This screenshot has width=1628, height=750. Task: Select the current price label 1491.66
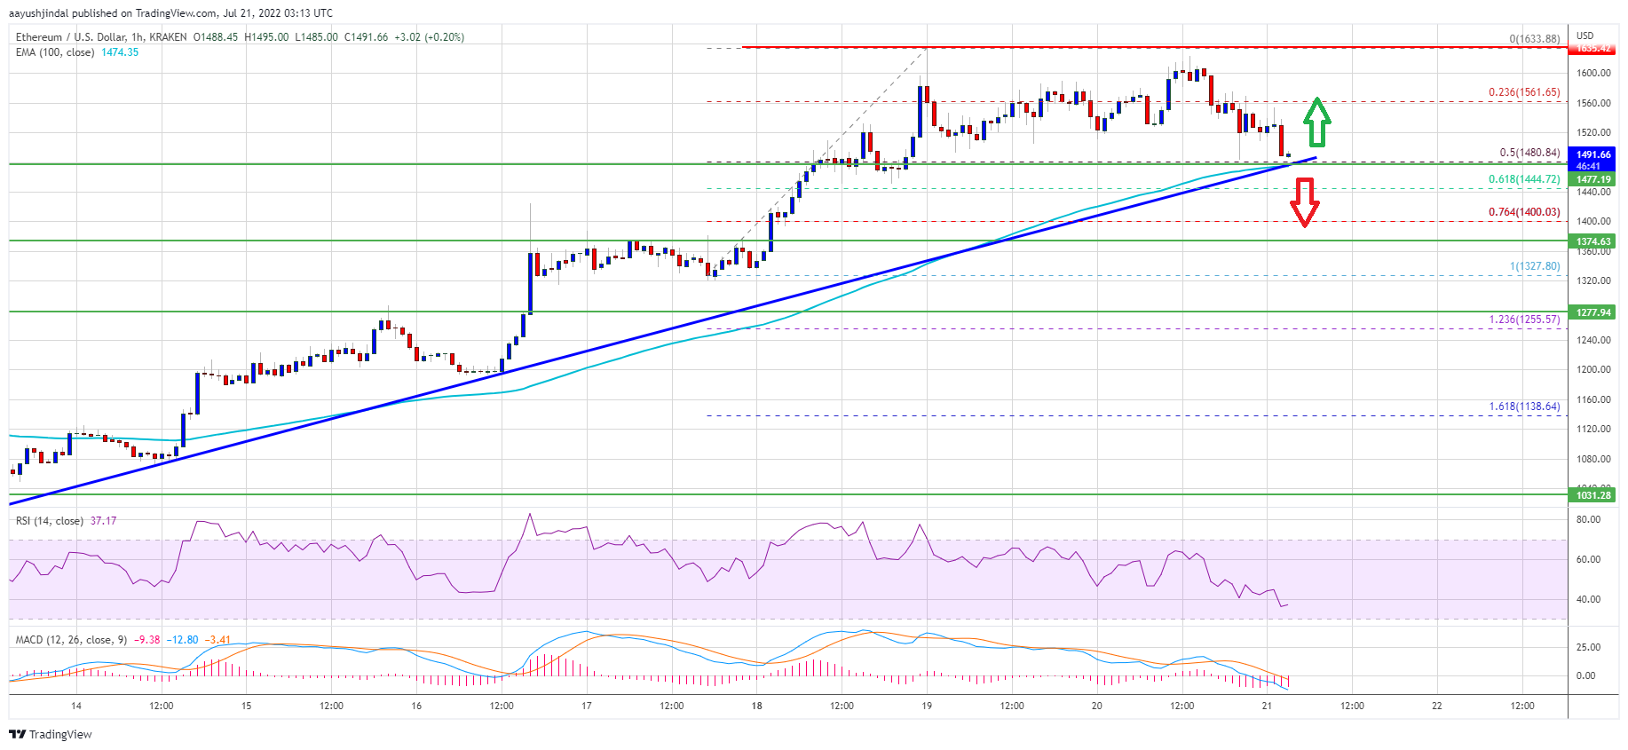point(1592,154)
